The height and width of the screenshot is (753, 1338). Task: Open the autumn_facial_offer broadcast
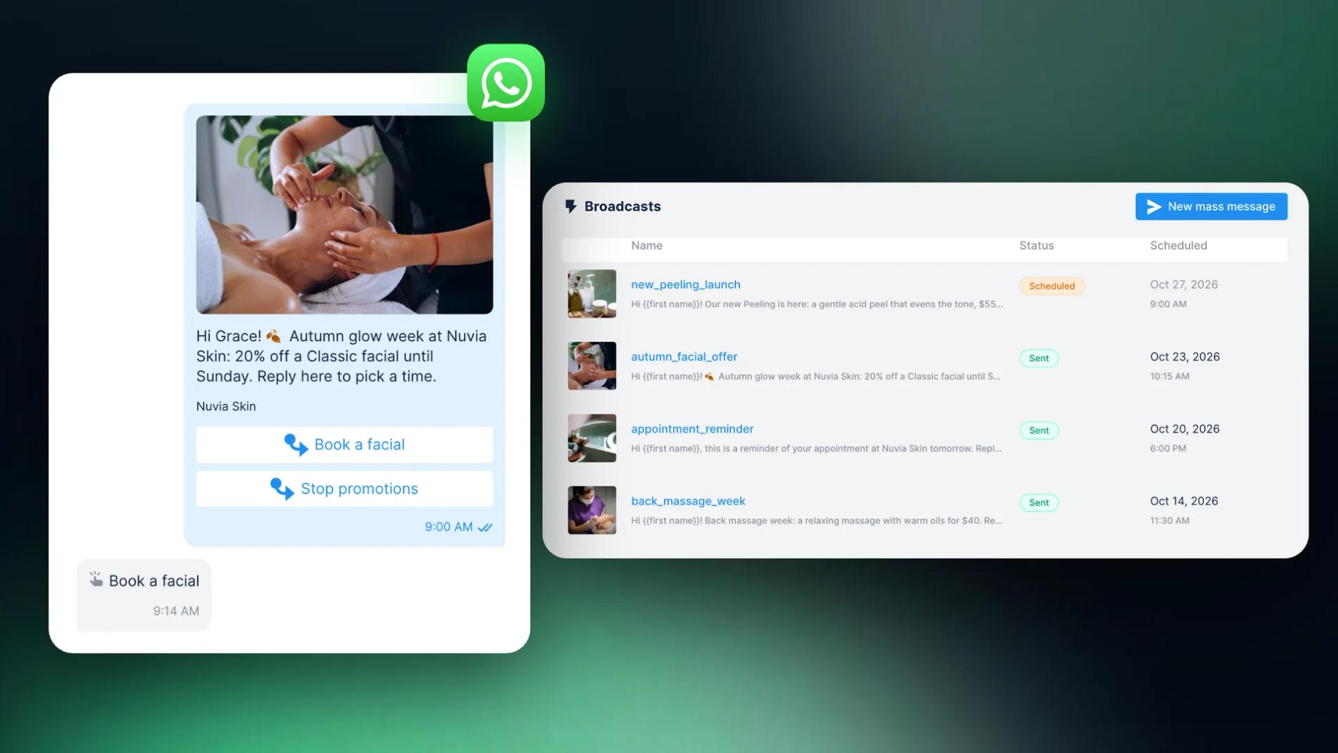tap(684, 356)
